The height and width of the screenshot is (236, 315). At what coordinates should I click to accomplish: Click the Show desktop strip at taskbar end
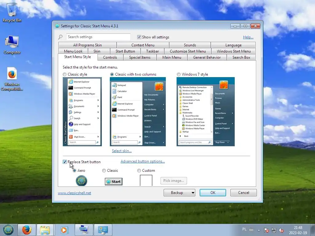tap(313, 230)
